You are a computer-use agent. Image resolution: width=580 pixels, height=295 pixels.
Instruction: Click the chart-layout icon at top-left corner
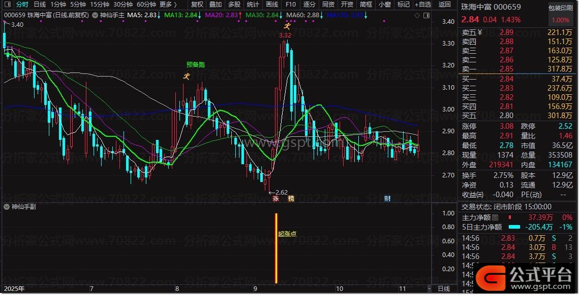7,5
